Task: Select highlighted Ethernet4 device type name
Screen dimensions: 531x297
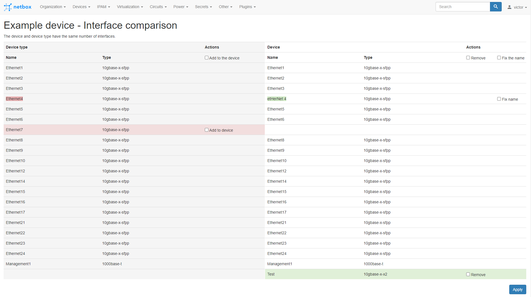Action: (x=14, y=99)
